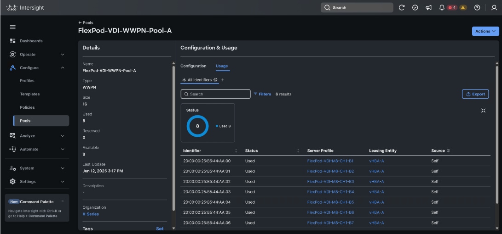Open server profile FlexPod-VDI-M8-CH1-B1
502x234 pixels.
(330, 161)
